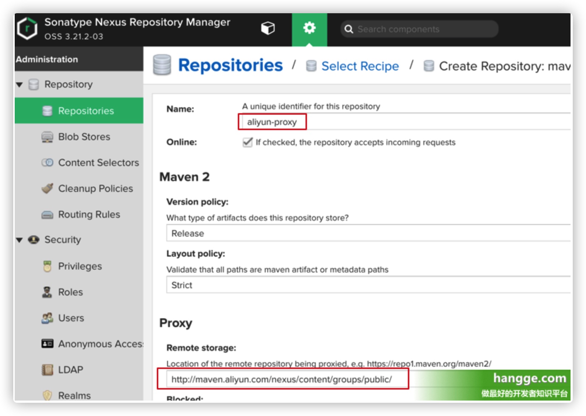This screenshot has height=416, width=586.
Task: Edit the Name field with aliyun-proxy
Action: point(406,122)
